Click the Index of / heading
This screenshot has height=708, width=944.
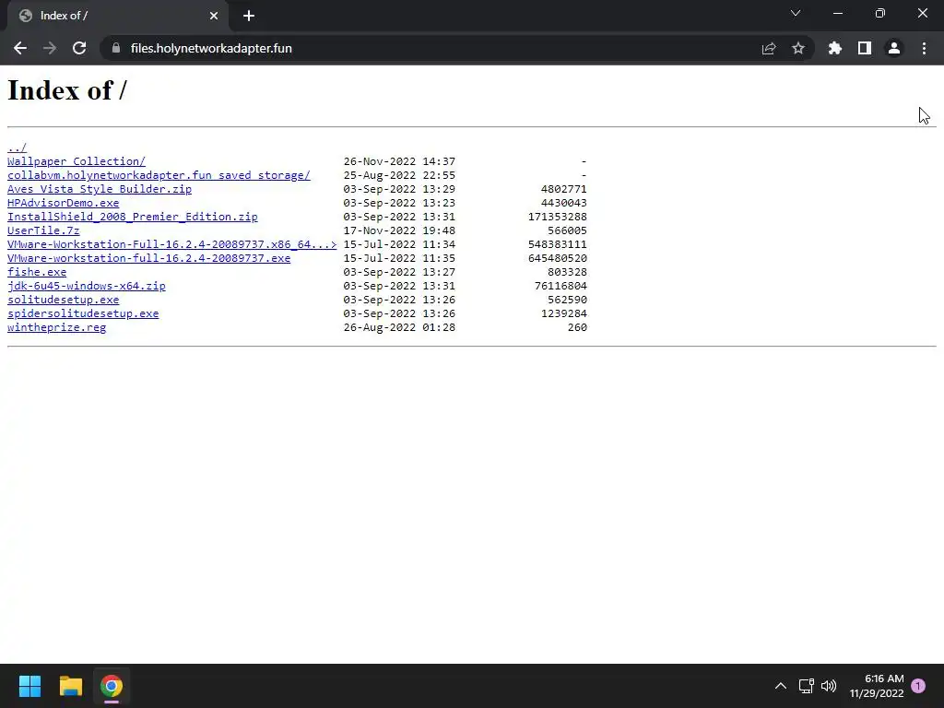[66, 90]
